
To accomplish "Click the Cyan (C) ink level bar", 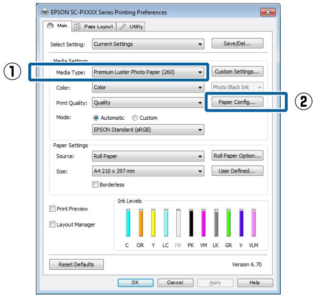I will click(x=128, y=223).
